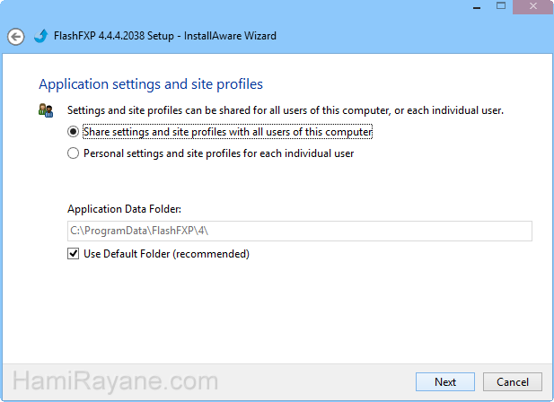Cancel the FlashFXP setup

point(513,382)
